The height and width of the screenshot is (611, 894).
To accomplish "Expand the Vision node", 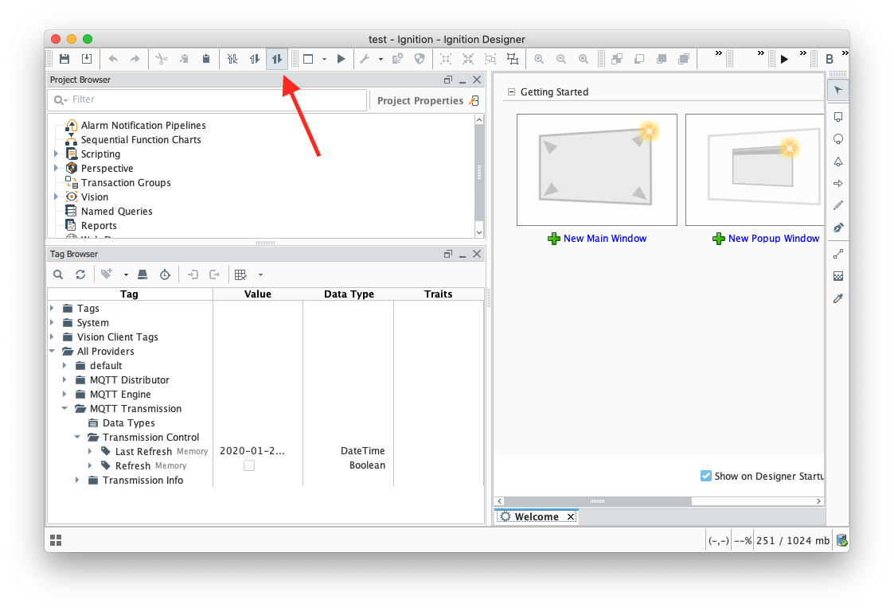I will 56,197.
